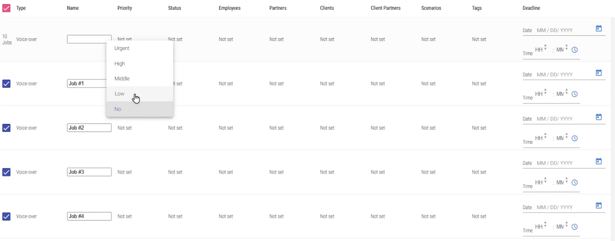615x241 pixels.
Task: Select Low in the priority menu
Action: point(120,94)
